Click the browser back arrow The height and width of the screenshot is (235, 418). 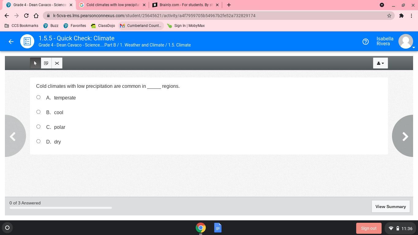[x=7, y=16]
